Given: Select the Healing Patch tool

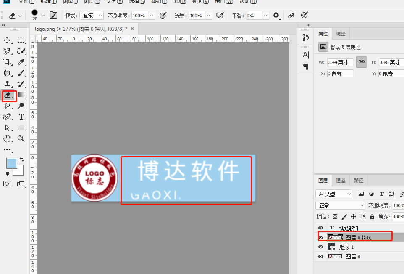Looking at the screenshot, I should click(x=7, y=73).
